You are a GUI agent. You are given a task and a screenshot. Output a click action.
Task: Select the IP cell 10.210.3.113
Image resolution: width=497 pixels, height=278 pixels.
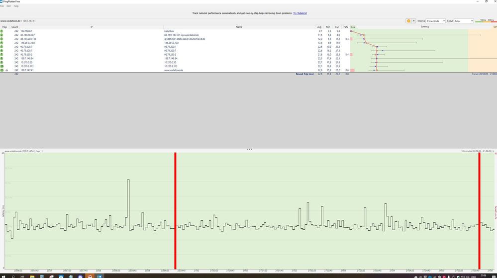tap(27, 66)
